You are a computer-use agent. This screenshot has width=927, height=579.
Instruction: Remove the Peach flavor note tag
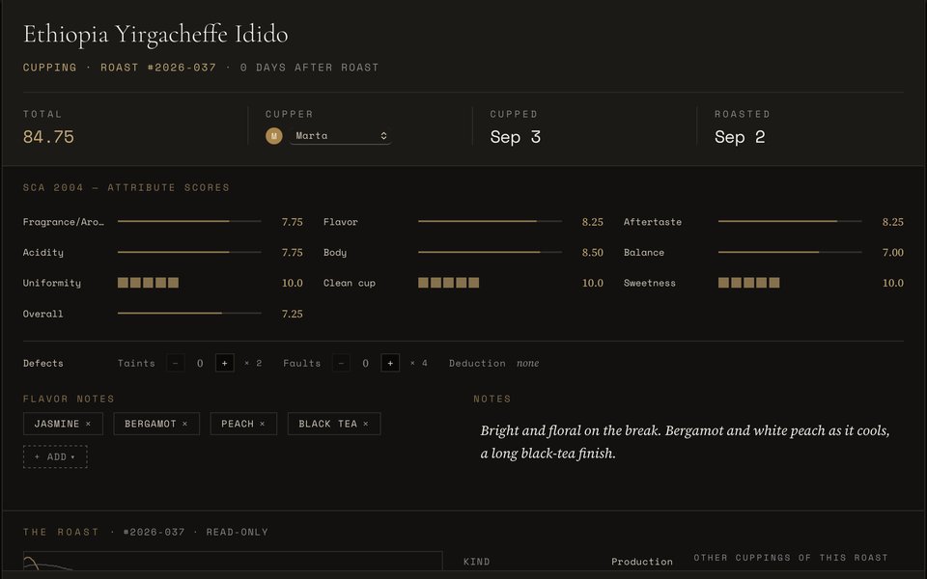click(263, 424)
